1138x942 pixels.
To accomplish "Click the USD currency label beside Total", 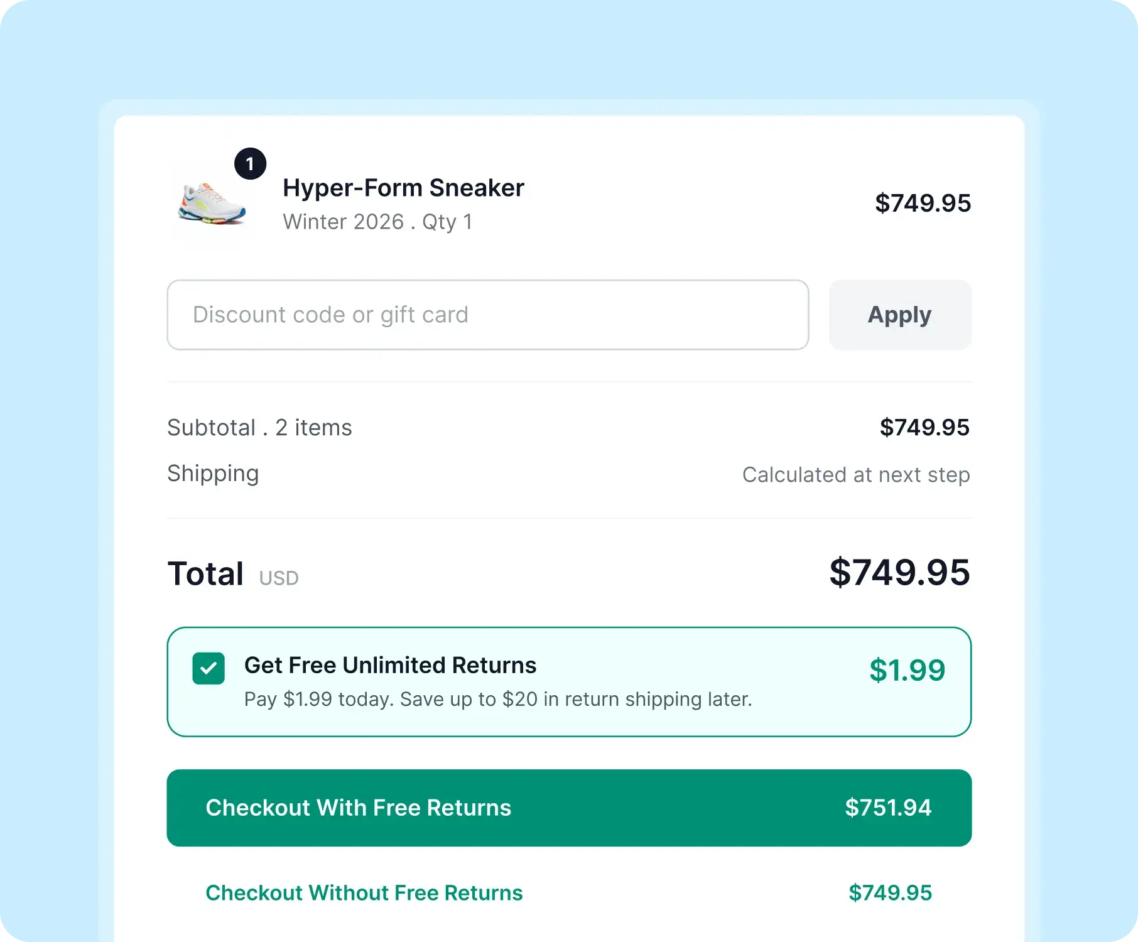I will [279, 578].
